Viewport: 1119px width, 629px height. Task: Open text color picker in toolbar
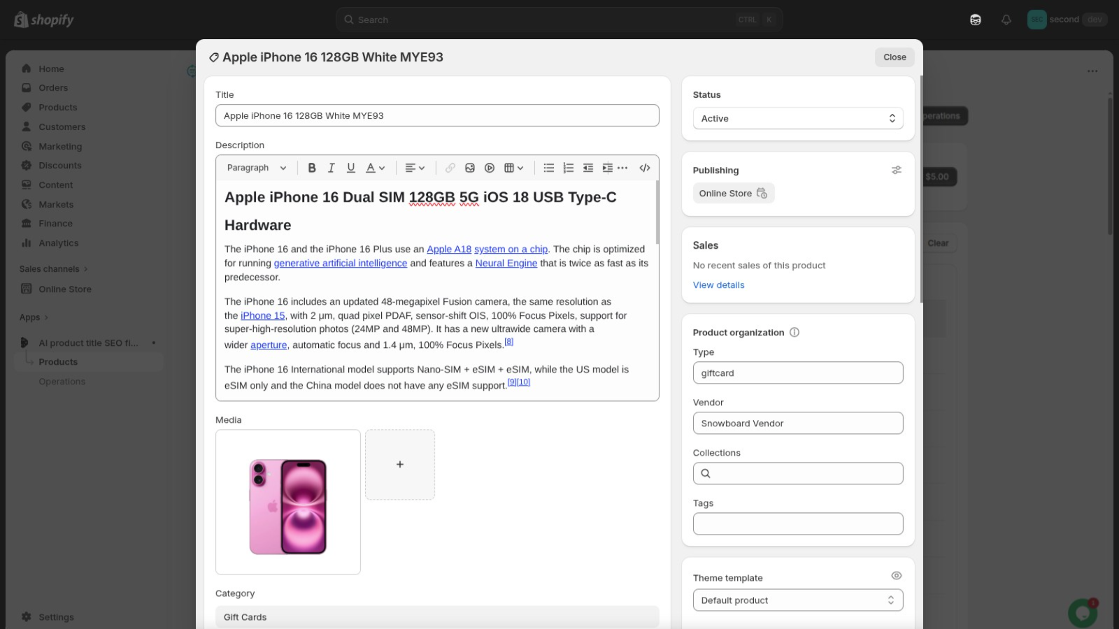(x=376, y=168)
